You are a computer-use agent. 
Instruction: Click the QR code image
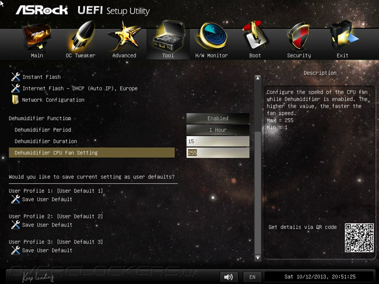pyautogui.click(x=359, y=238)
